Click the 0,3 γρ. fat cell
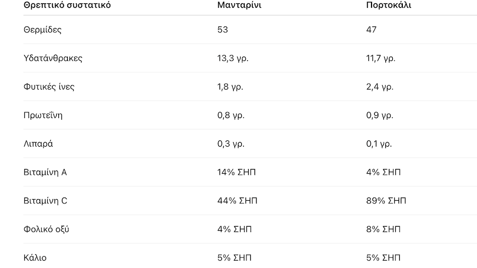This screenshot has height=268, width=477. click(231, 144)
